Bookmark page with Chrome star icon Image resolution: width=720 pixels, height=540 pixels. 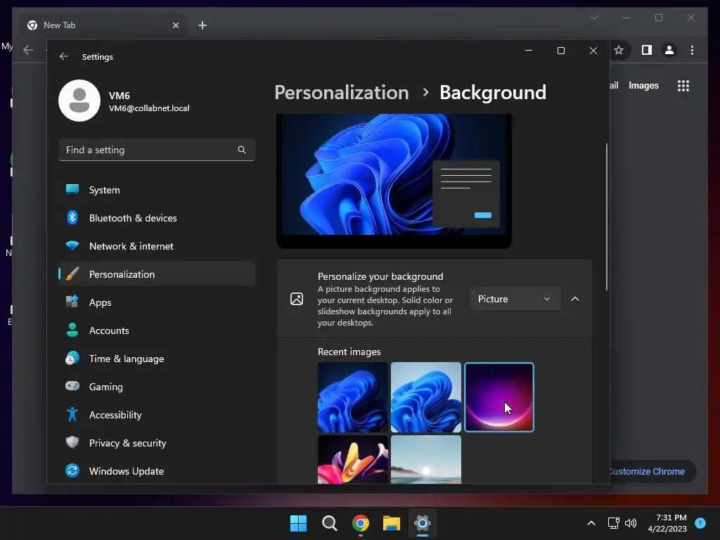click(x=619, y=50)
